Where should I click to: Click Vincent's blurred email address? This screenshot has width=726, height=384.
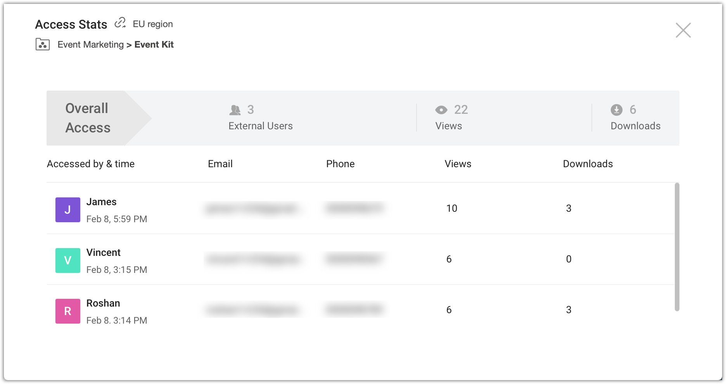click(253, 259)
